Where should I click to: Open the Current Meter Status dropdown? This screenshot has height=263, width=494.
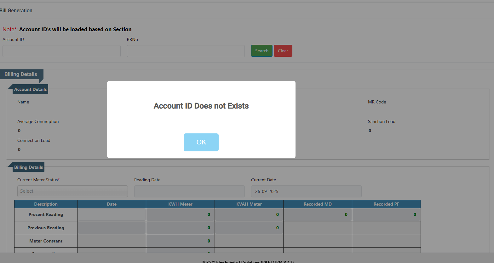click(72, 191)
